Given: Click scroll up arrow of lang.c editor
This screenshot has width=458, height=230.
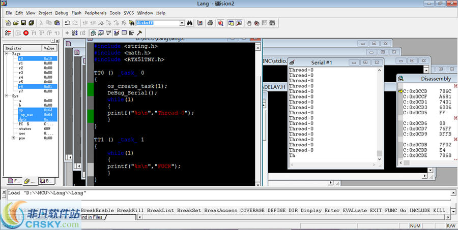Looking at the screenshot, I should pyautogui.click(x=258, y=48).
